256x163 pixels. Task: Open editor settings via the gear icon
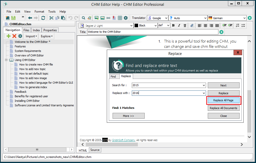point(126,18)
